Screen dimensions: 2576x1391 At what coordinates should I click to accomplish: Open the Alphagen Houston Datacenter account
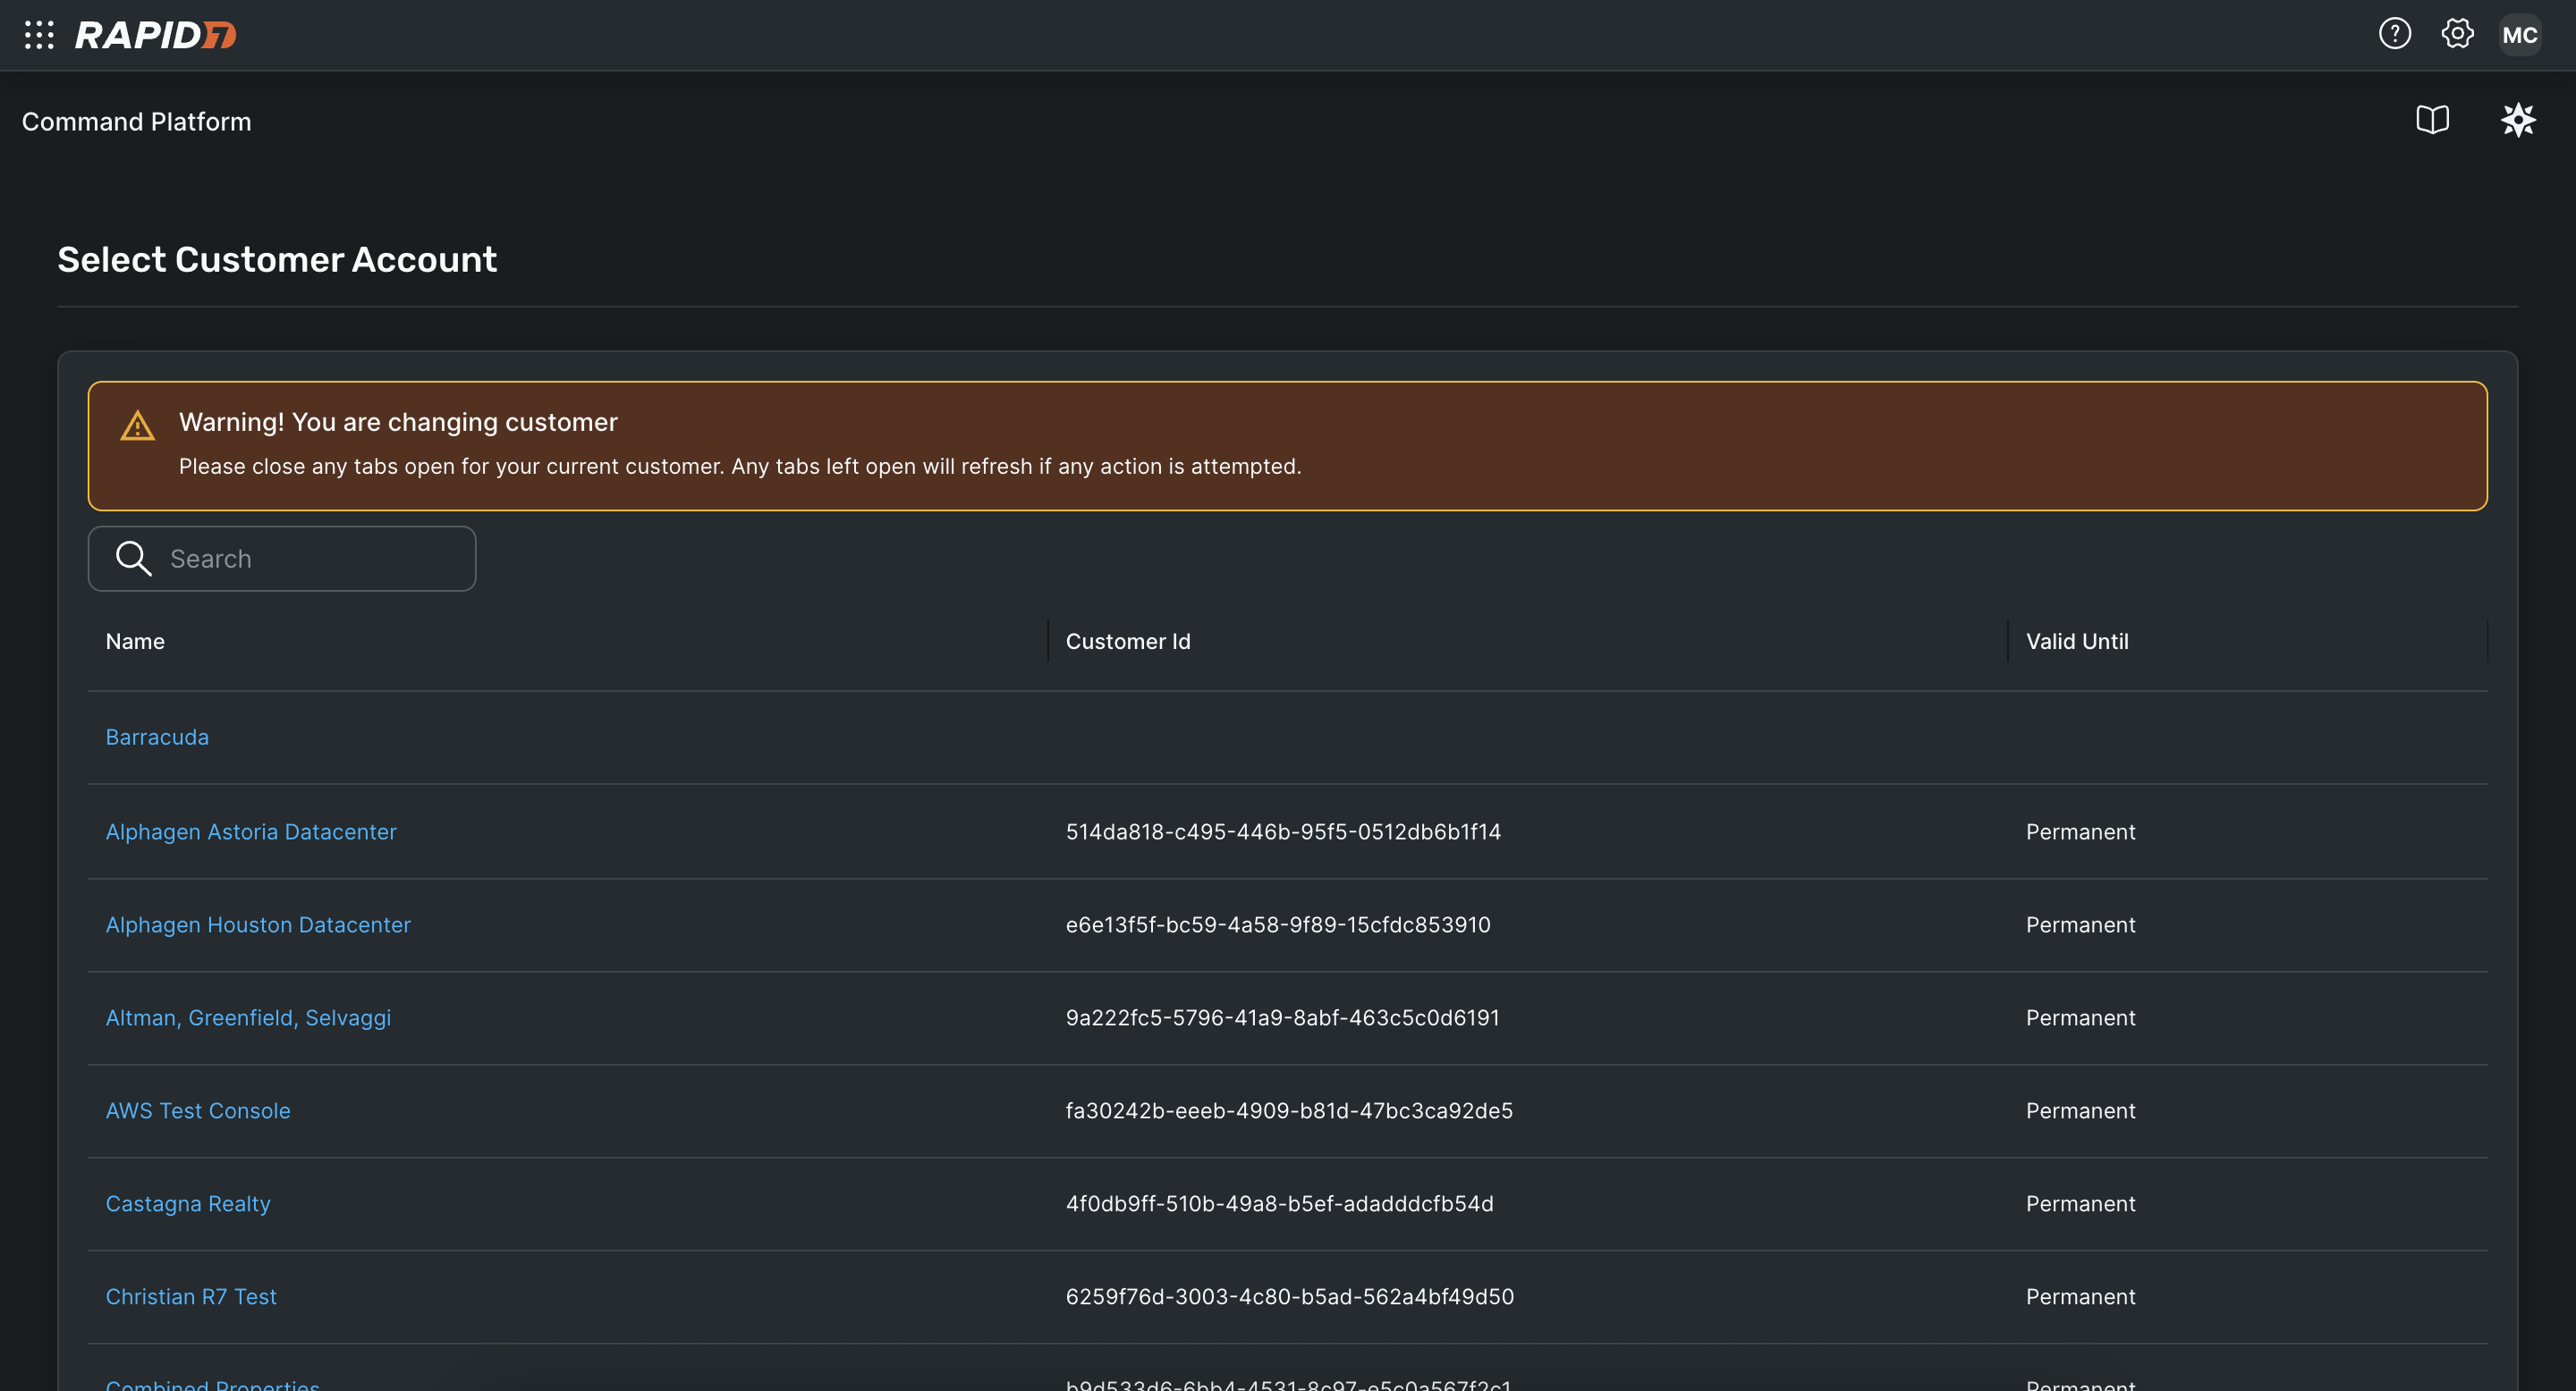[x=258, y=924]
